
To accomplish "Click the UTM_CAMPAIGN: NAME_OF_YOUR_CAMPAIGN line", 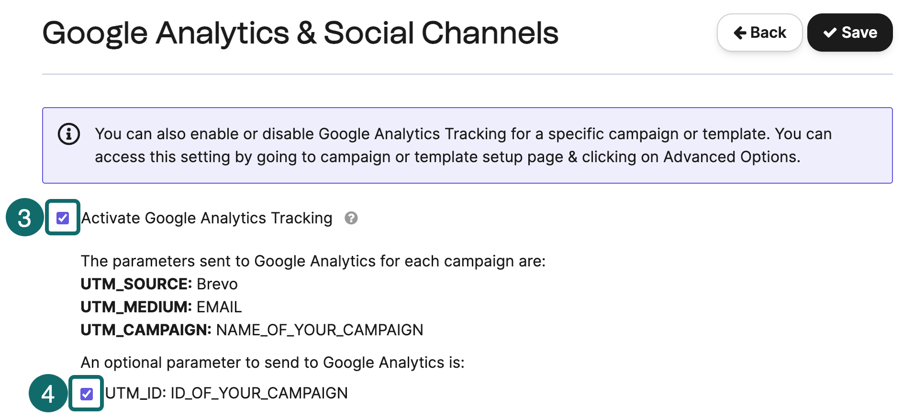I will coord(252,330).
